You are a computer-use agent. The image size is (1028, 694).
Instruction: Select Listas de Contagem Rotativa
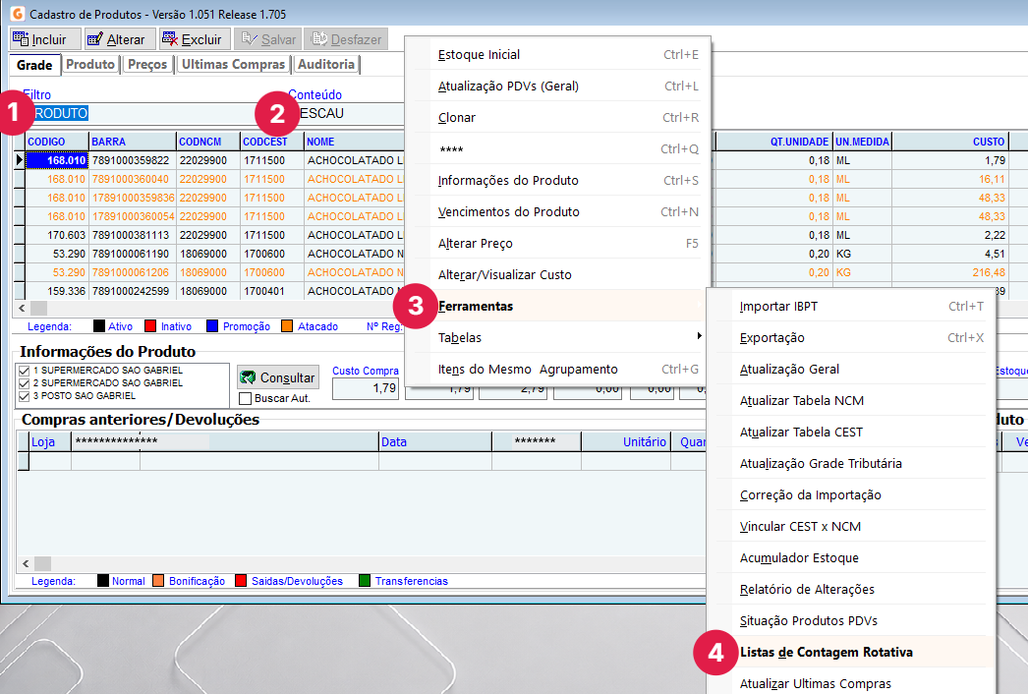tap(851, 652)
